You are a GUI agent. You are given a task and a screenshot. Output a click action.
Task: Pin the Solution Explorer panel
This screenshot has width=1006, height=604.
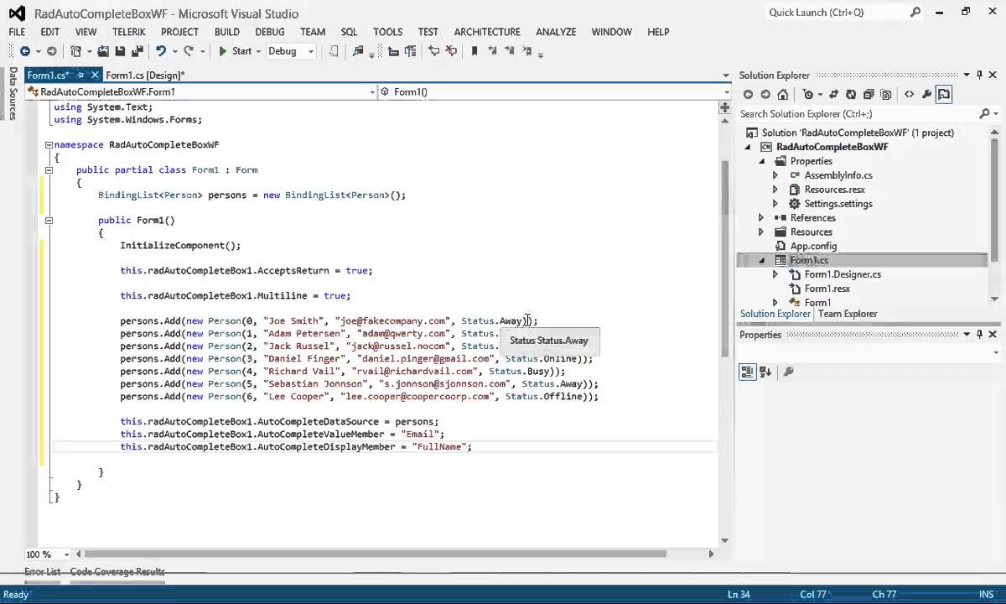[979, 75]
